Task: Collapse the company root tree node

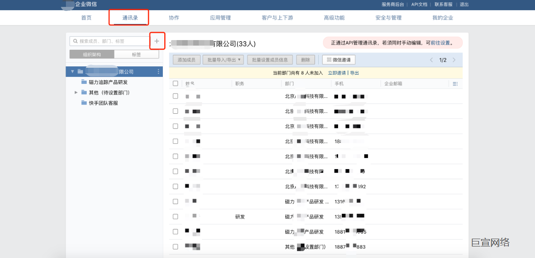Action: [x=72, y=71]
